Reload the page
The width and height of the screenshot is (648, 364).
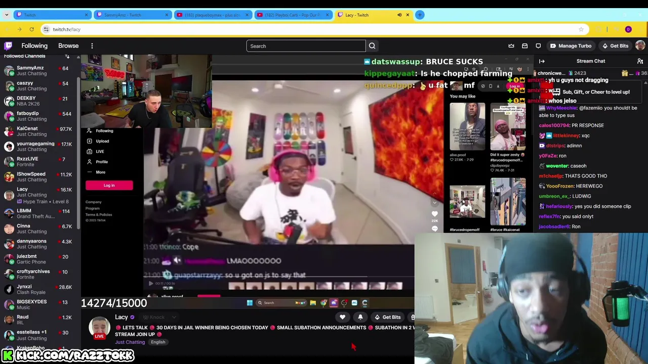(31, 29)
